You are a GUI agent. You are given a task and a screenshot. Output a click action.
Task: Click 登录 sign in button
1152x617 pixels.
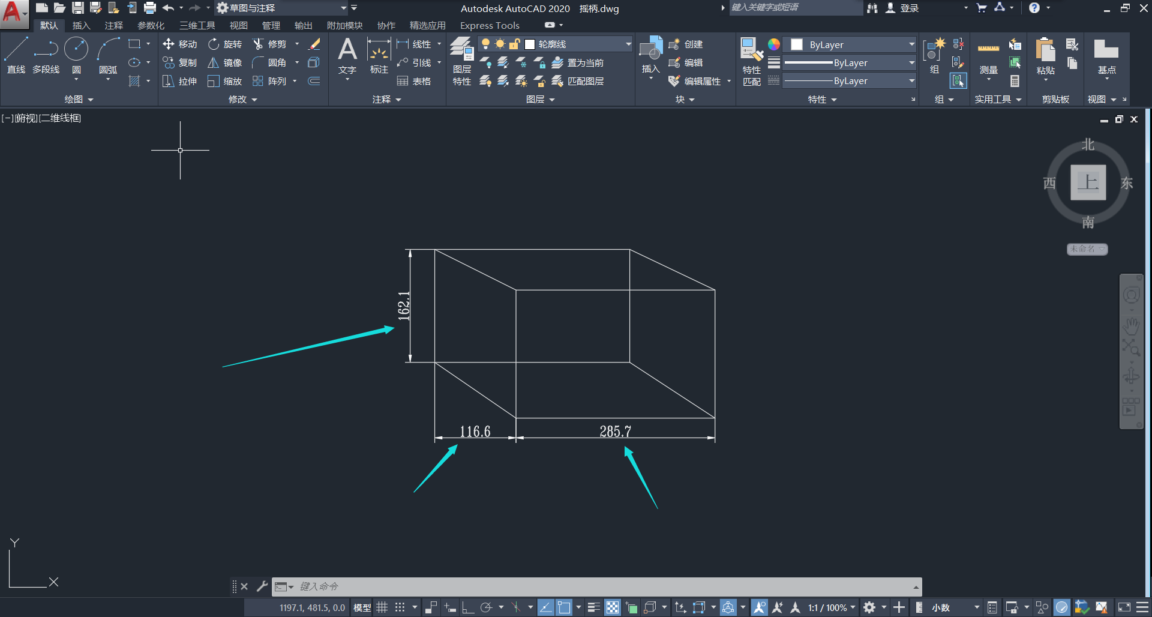[x=902, y=8]
